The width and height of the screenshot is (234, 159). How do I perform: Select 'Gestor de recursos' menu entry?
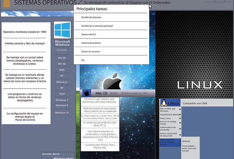pos(90,52)
